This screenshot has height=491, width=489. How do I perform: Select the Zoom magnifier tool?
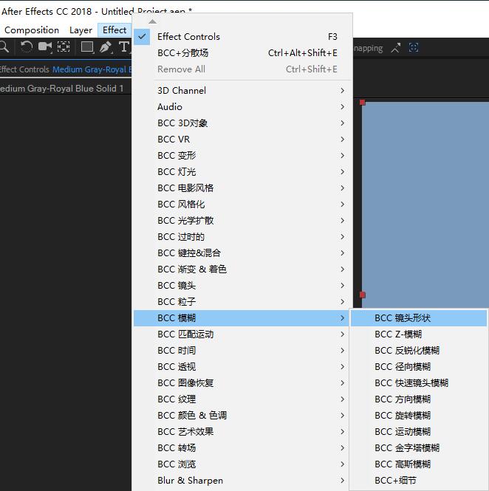point(4,47)
